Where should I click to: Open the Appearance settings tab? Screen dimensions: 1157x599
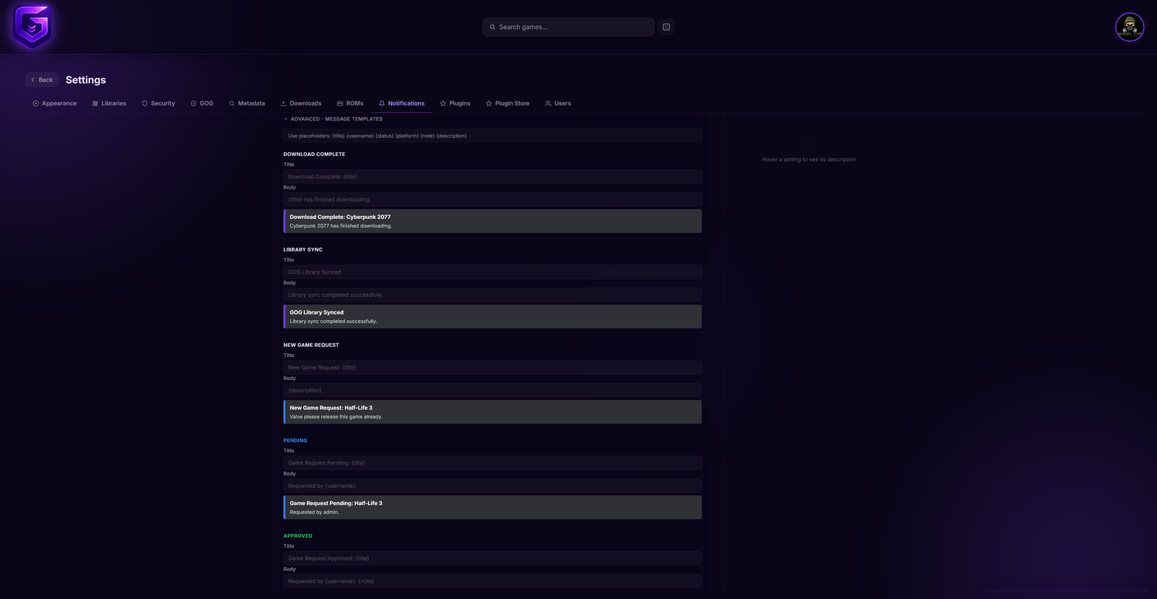click(x=54, y=103)
